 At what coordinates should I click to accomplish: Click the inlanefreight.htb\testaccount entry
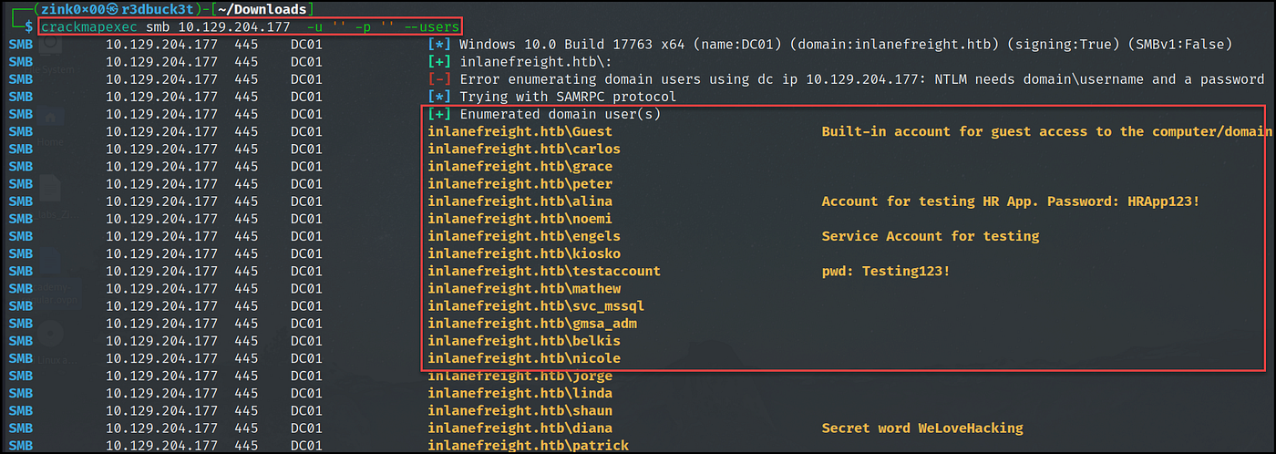pos(544,271)
